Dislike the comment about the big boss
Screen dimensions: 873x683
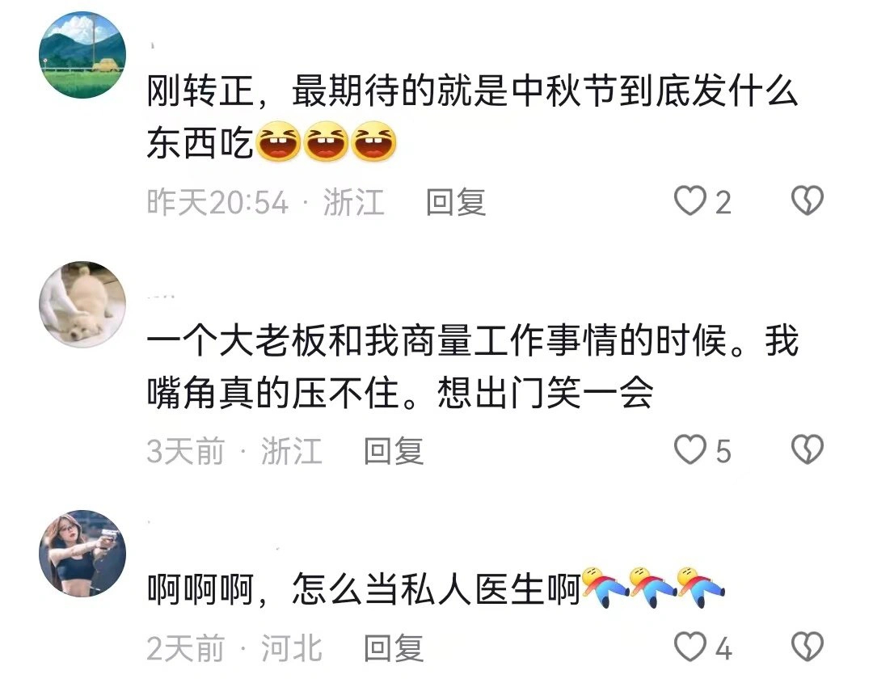(808, 449)
